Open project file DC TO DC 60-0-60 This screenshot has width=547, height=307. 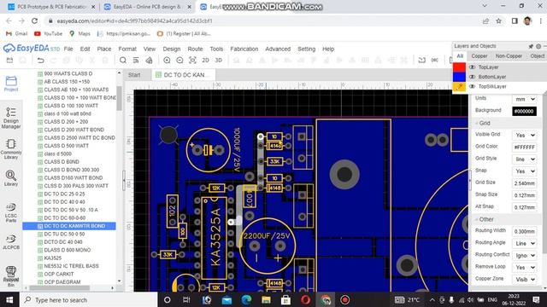pyautogui.click(x=65, y=218)
